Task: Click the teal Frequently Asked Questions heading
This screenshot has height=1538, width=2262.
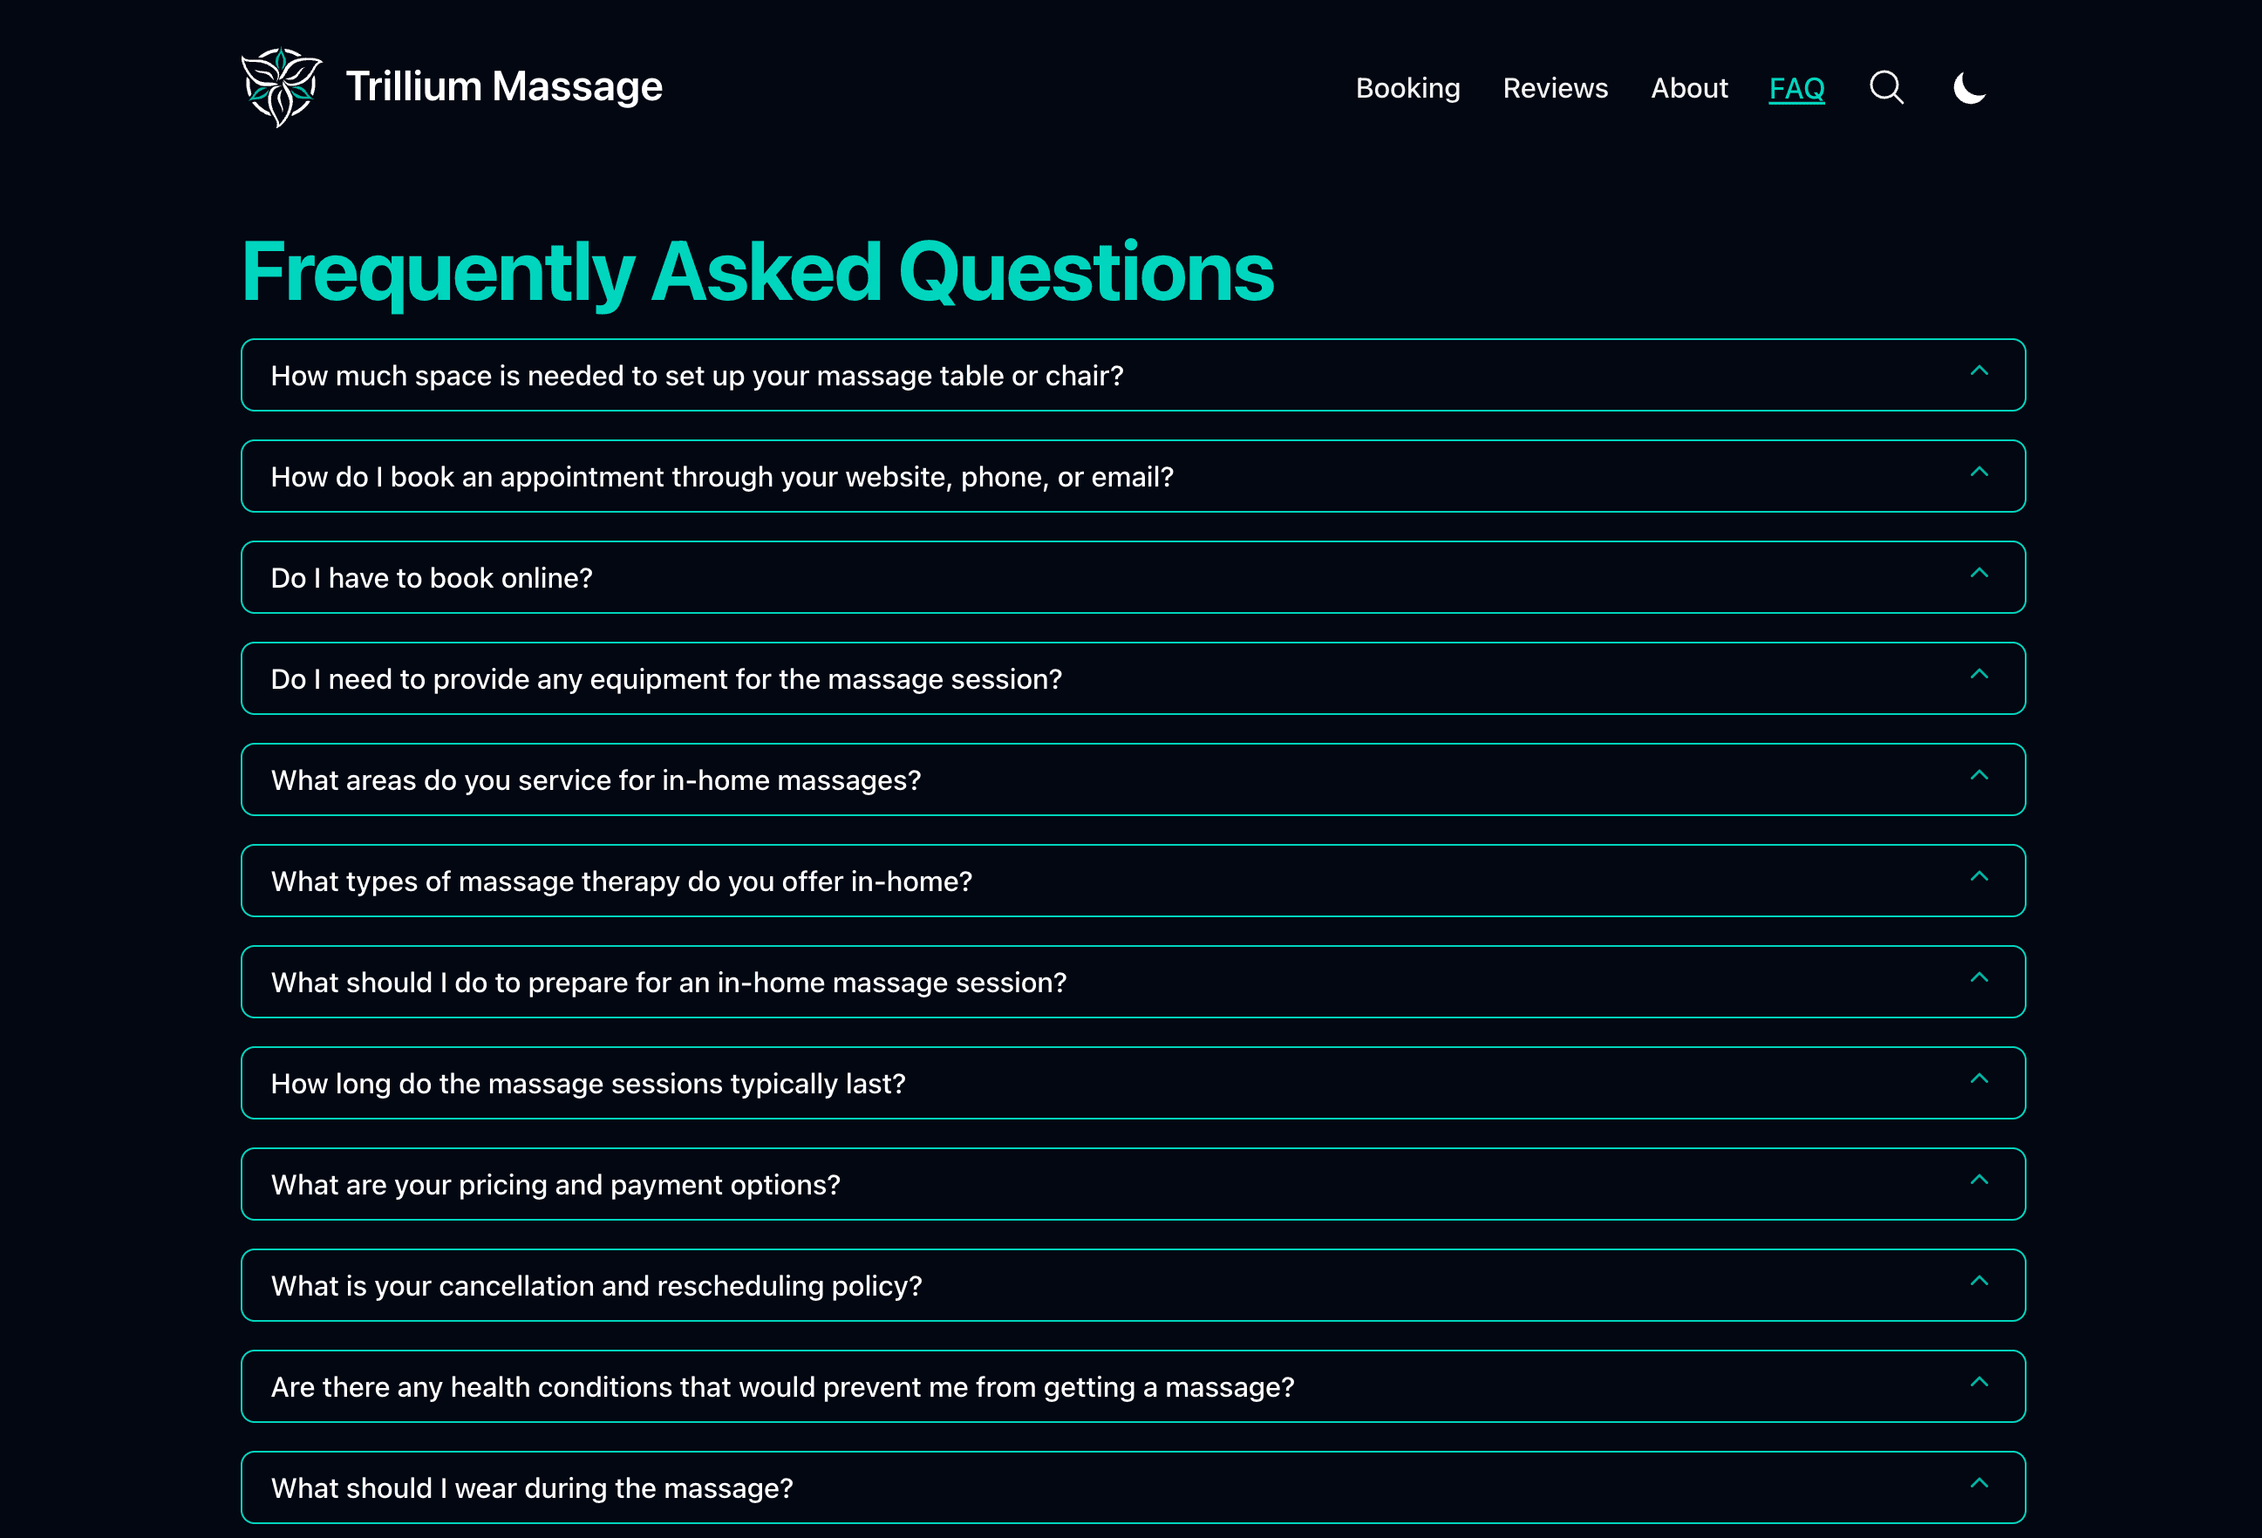Action: [759, 273]
